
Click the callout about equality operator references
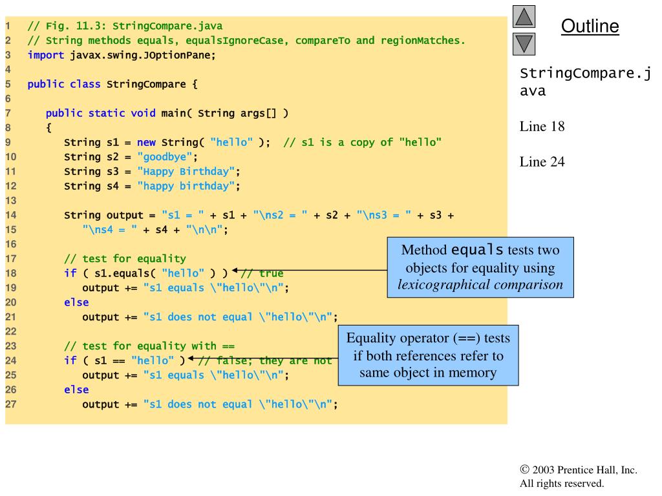(428, 355)
